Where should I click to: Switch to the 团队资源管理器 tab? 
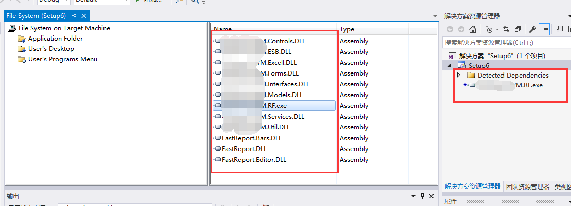[x=527, y=186]
